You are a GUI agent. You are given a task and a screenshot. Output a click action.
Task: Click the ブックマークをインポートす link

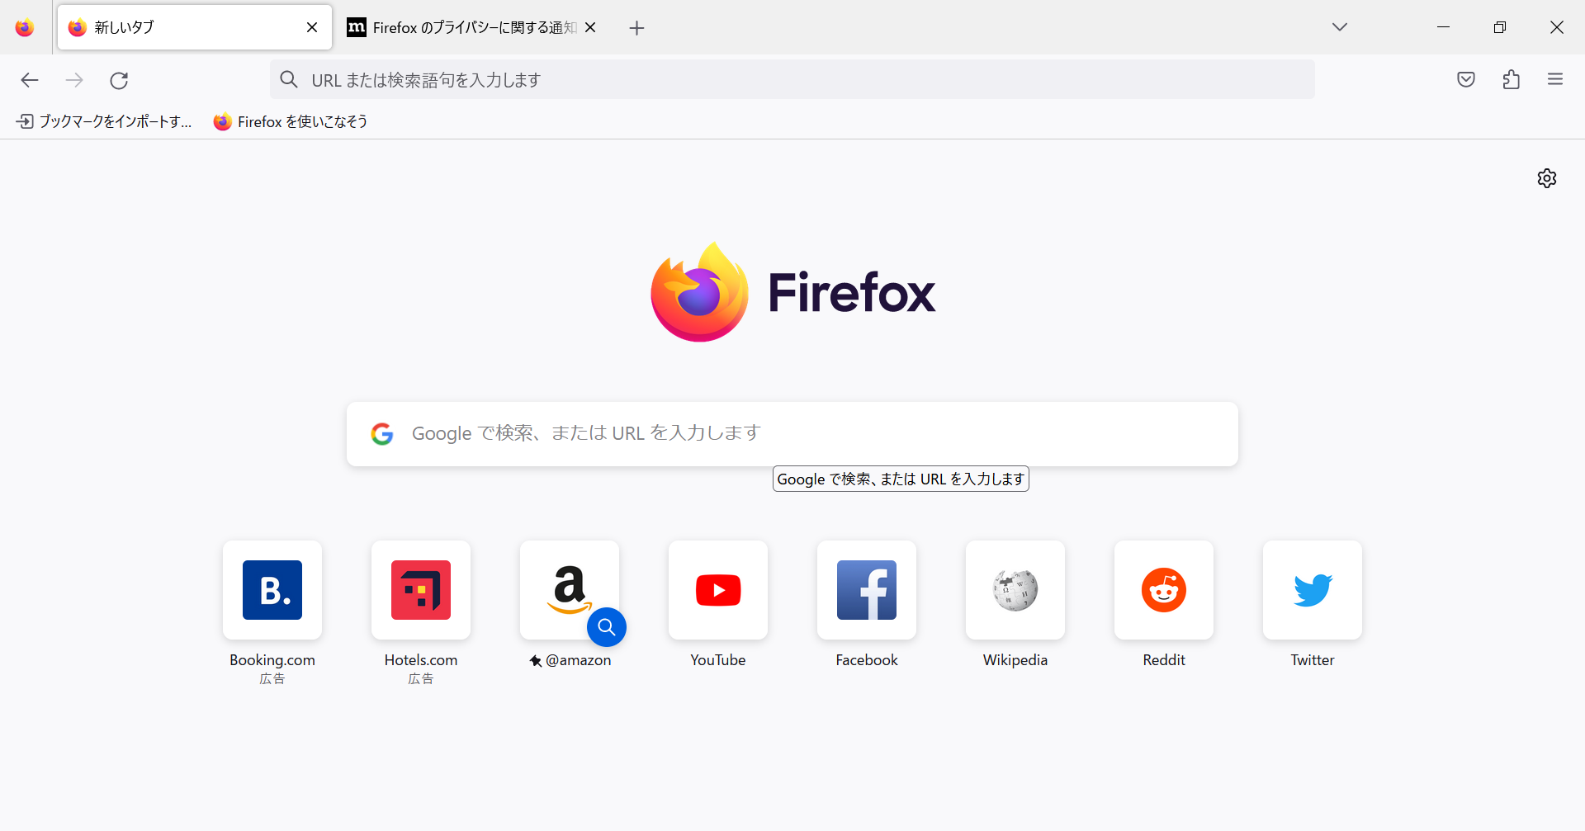[x=103, y=121]
